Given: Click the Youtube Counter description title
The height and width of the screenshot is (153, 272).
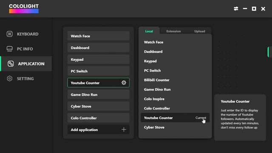Looking at the screenshot, I should coord(235,101).
